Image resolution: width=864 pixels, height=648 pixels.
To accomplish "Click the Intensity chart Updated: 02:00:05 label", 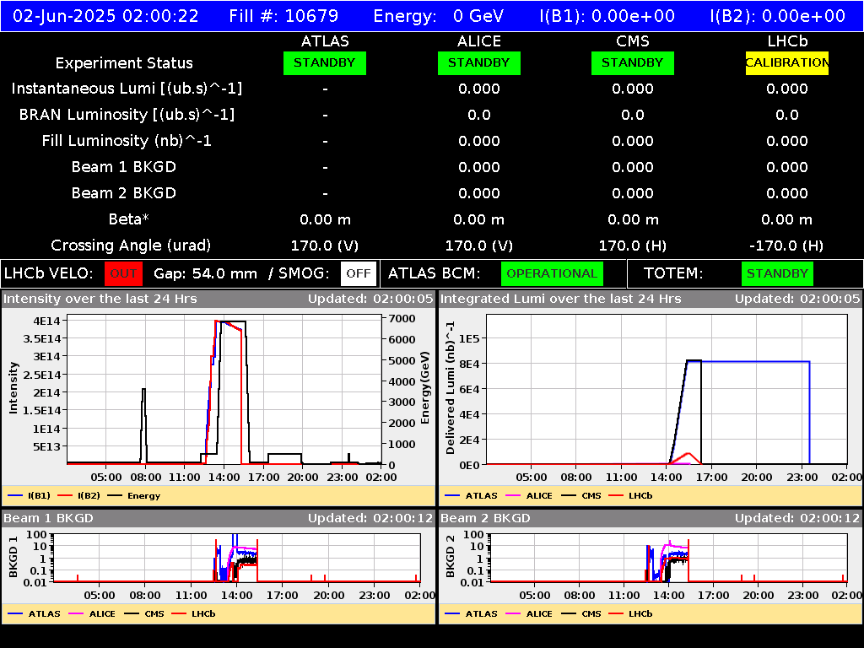I will [370, 299].
